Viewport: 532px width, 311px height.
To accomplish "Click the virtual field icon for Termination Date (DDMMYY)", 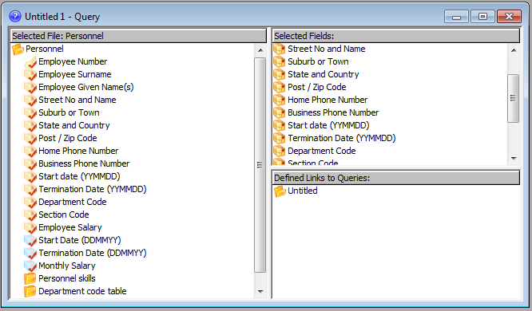I will tap(30, 253).
